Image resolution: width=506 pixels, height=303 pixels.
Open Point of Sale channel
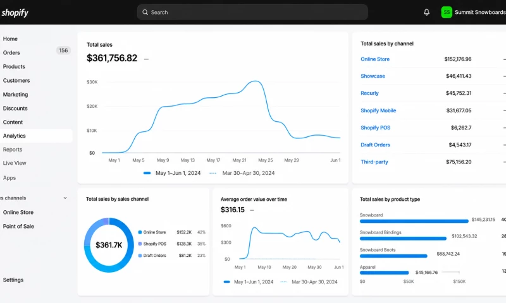tap(18, 227)
